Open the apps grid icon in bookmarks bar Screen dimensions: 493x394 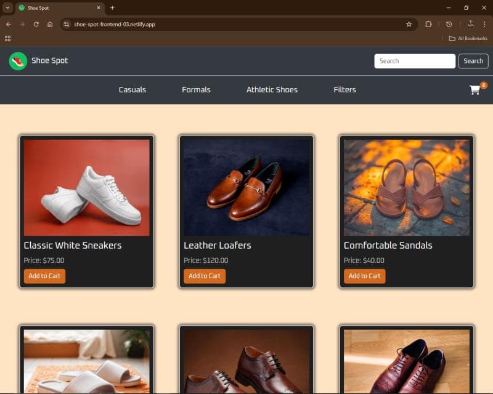coord(8,38)
